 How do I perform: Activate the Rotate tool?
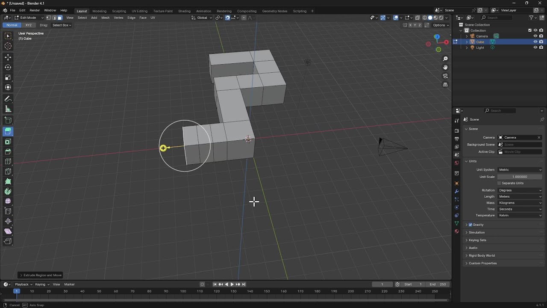[x=8, y=67]
